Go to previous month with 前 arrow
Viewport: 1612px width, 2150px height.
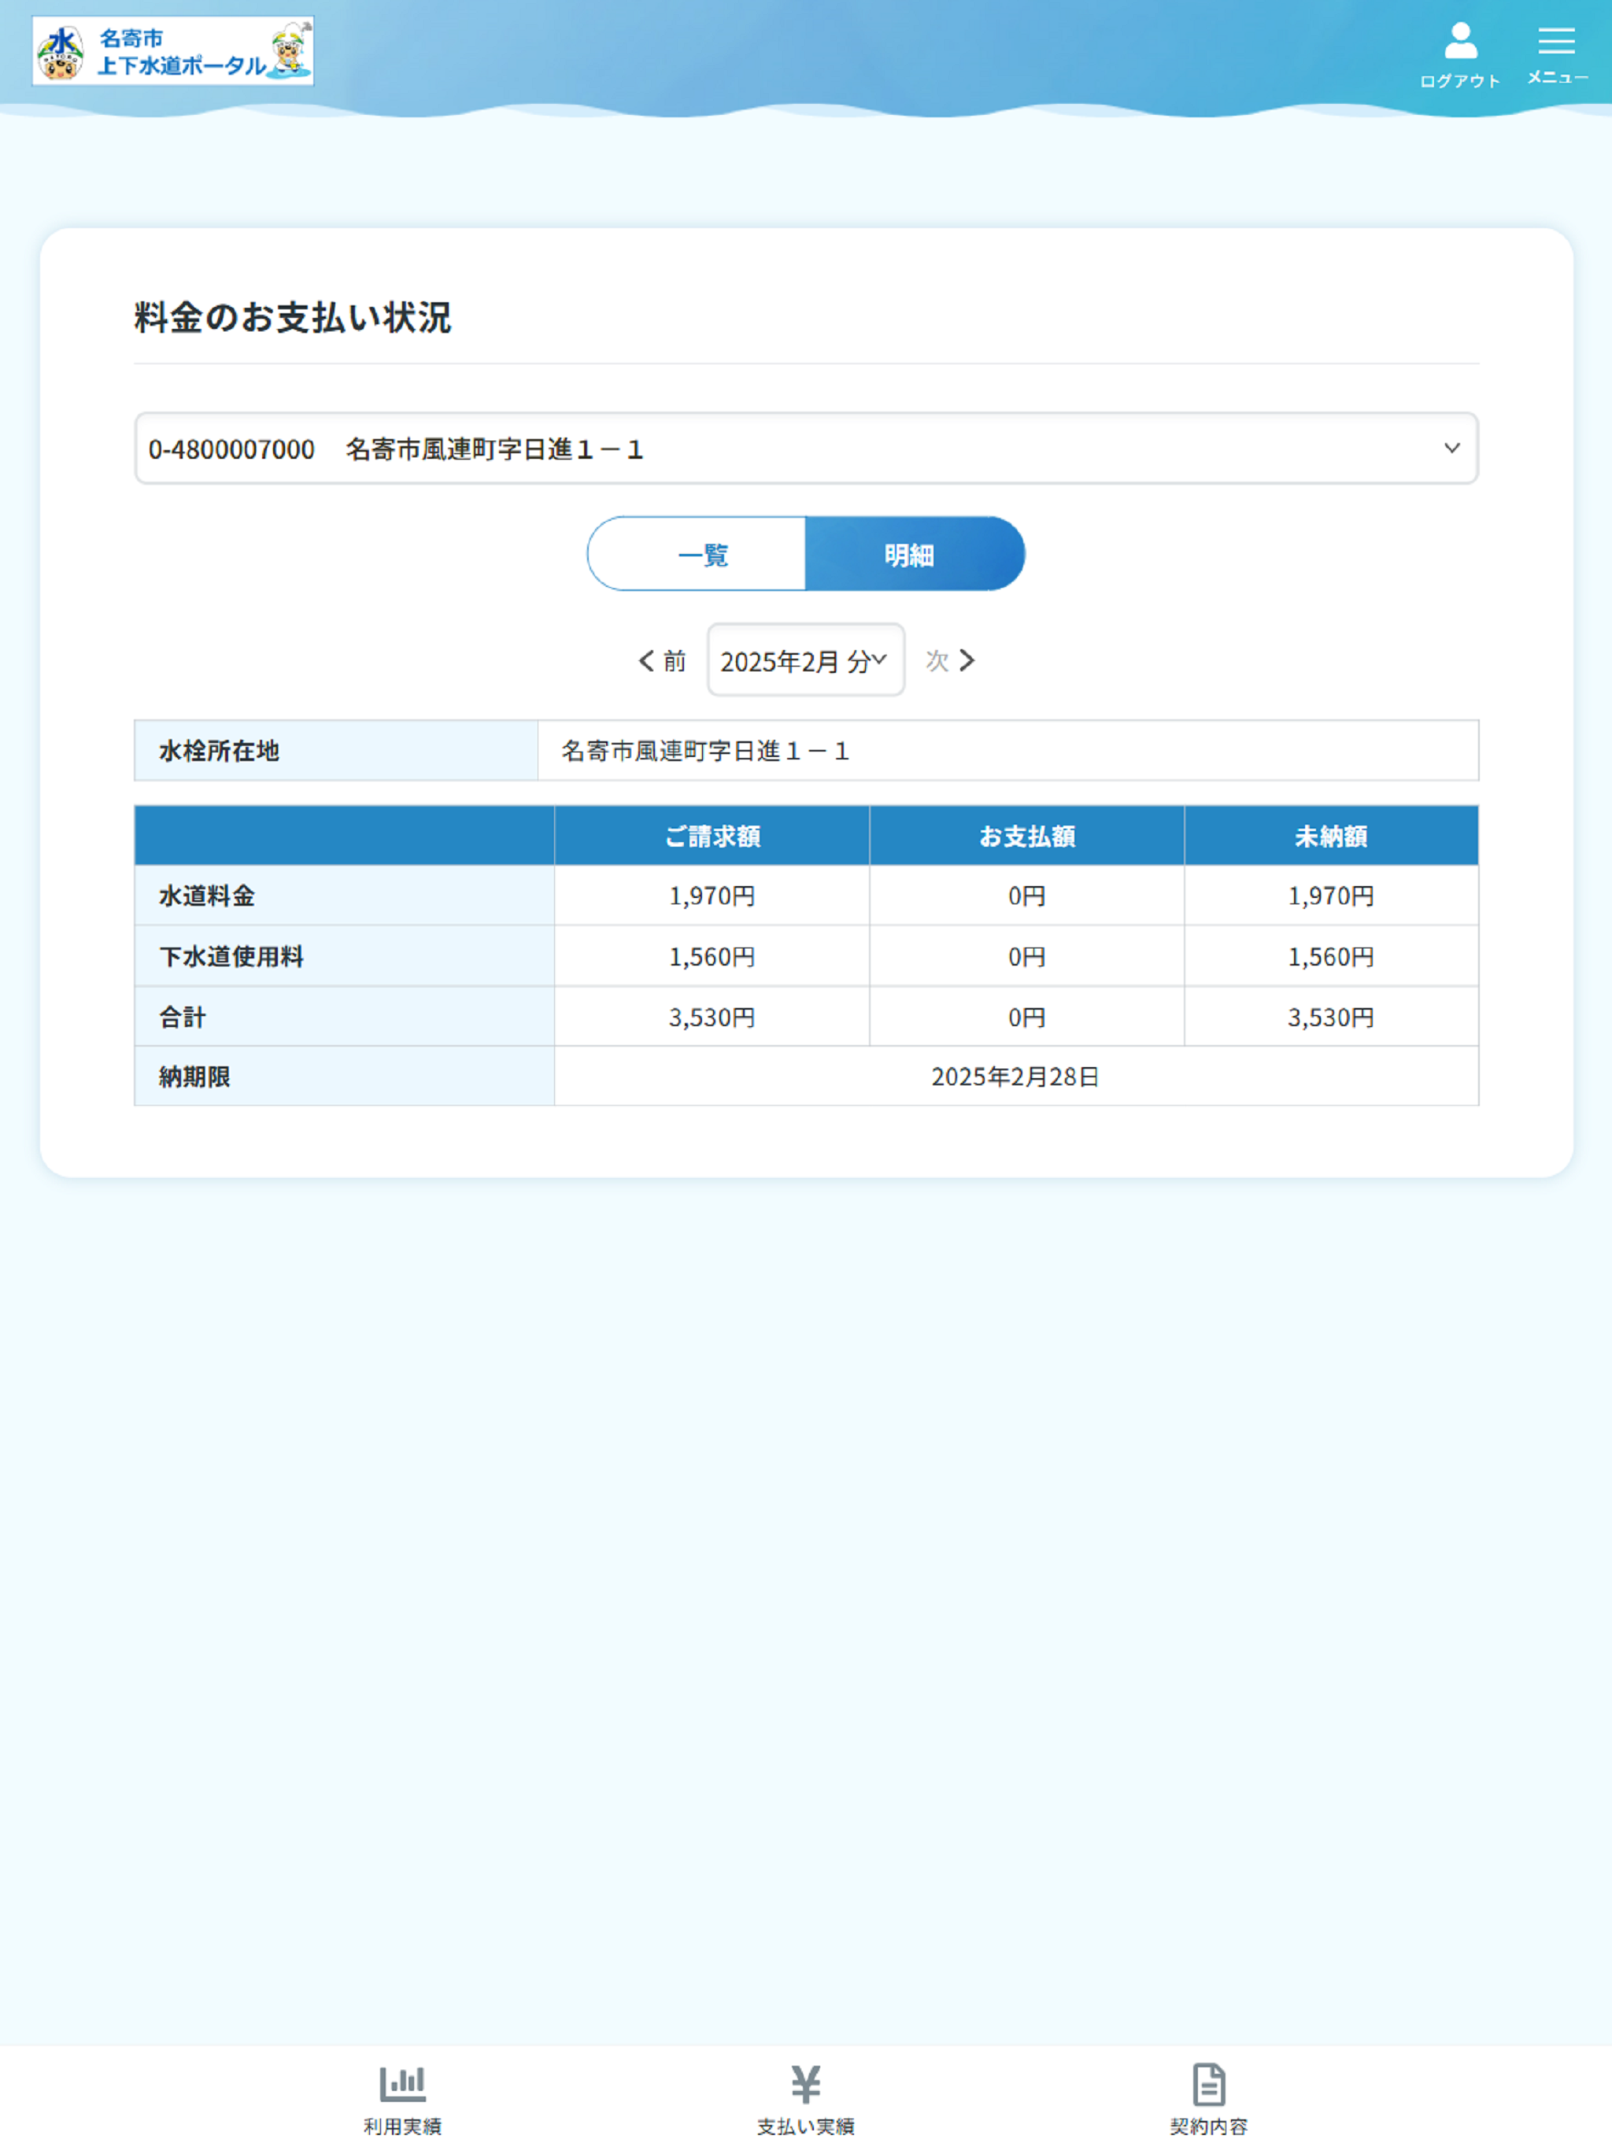[x=662, y=661]
